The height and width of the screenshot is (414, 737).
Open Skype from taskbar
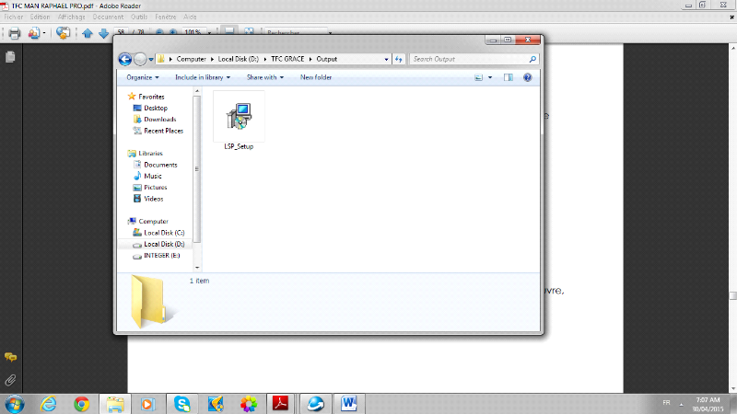click(x=181, y=404)
